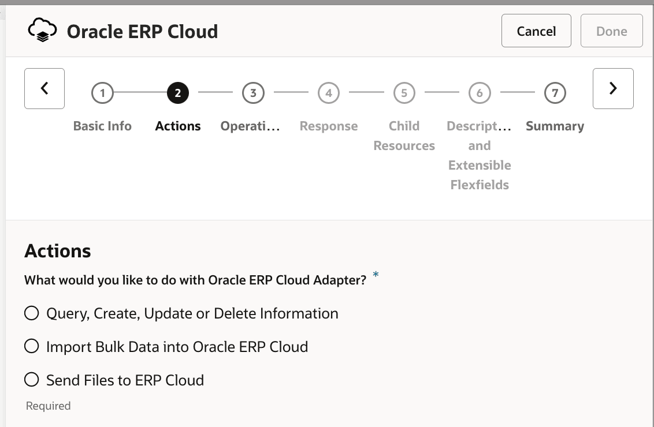The width and height of the screenshot is (654, 427).
Task: Select the step 7 Summary circle
Action: pos(555,92)
